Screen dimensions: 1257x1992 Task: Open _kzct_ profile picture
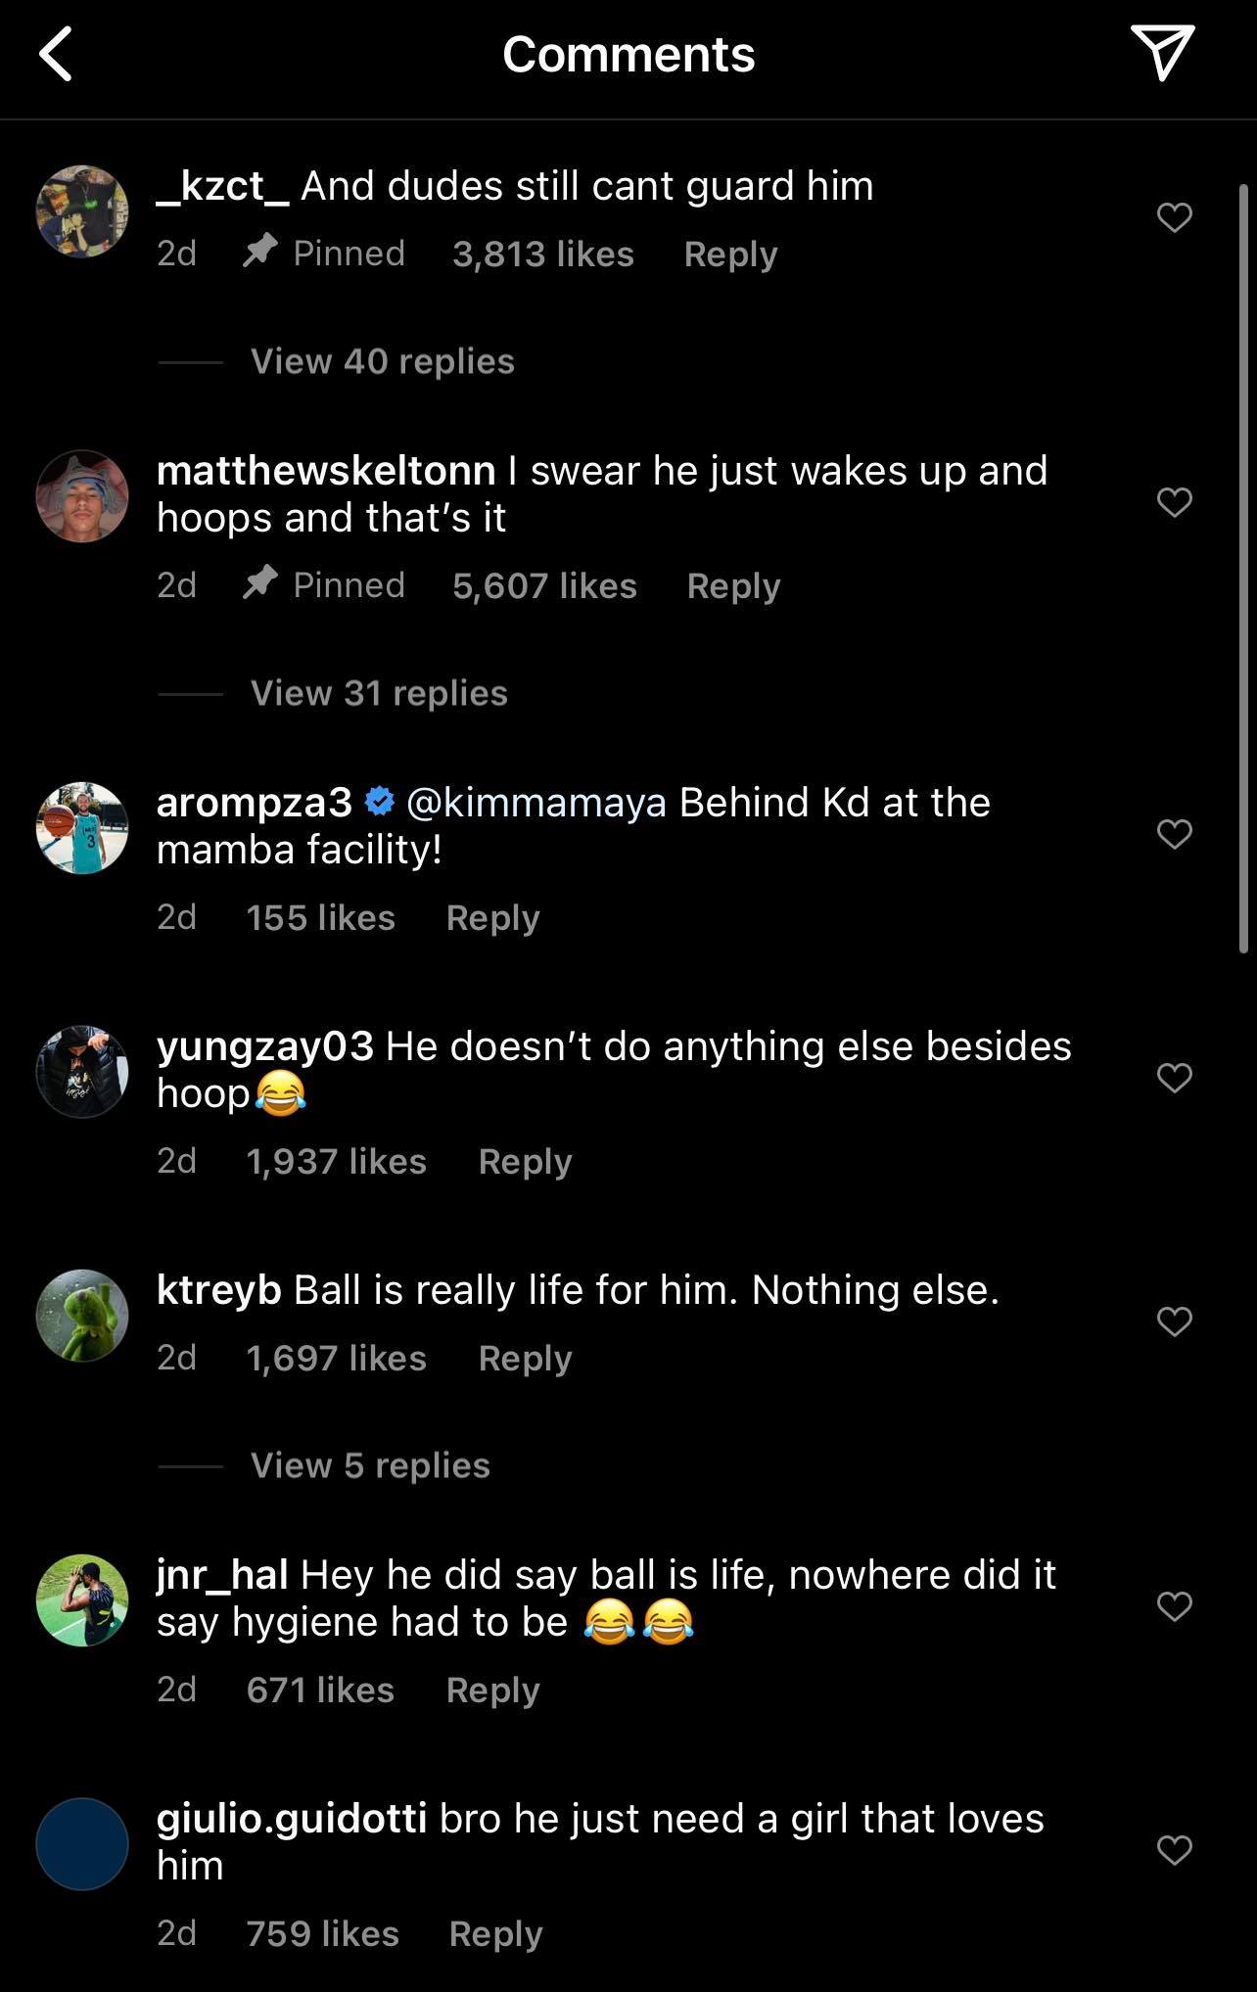(x=82, y=211)
